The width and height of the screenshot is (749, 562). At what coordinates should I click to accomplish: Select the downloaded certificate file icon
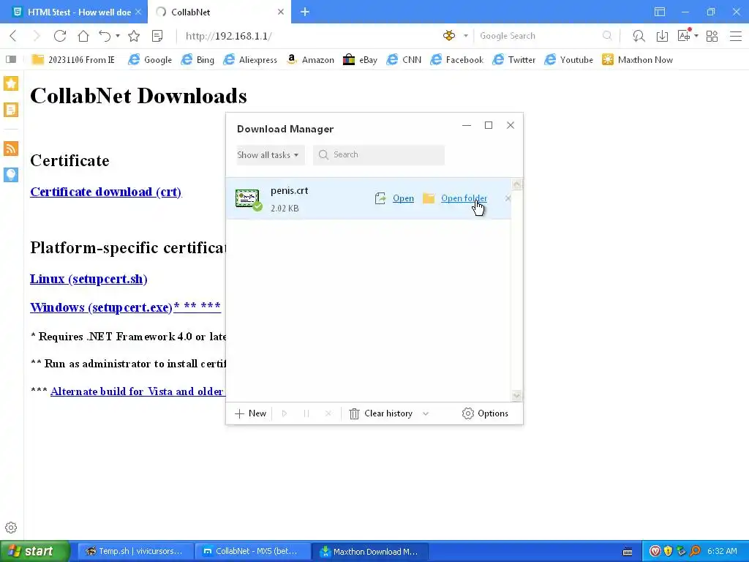pos(248,199)
